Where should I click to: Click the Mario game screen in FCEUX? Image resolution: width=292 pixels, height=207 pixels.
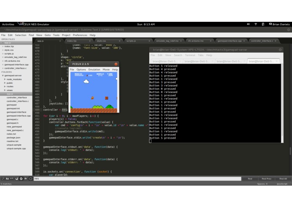(94, 92)
